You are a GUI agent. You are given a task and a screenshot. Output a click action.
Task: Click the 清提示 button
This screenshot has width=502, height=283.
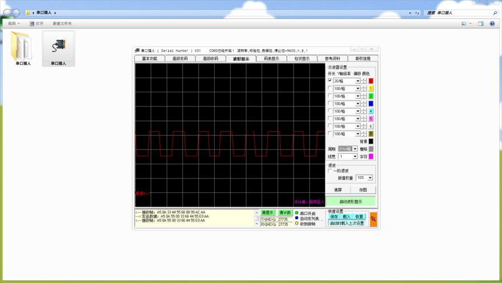[x=268, y=213]
